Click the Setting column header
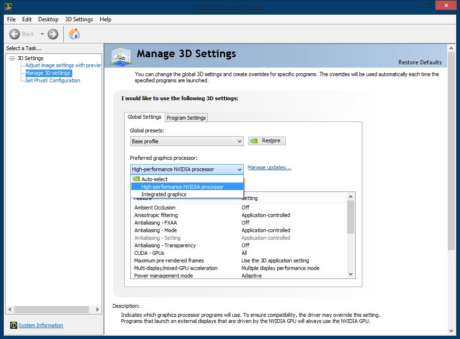The height and width of the screenshot is (339, 460). click(x=292, y=198)
